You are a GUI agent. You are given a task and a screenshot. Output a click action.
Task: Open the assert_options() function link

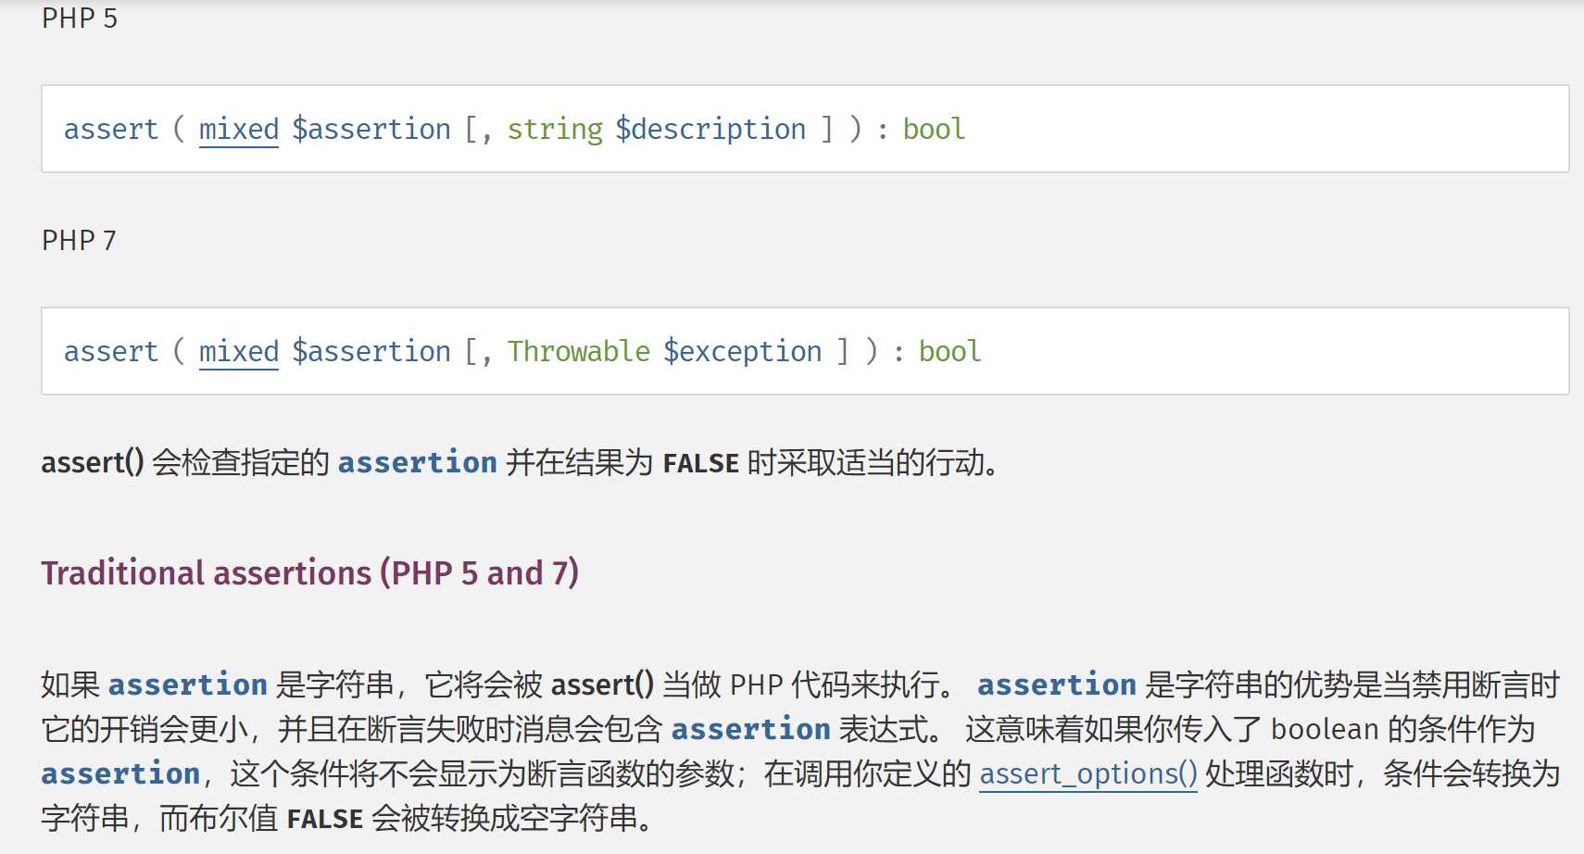1088,773
